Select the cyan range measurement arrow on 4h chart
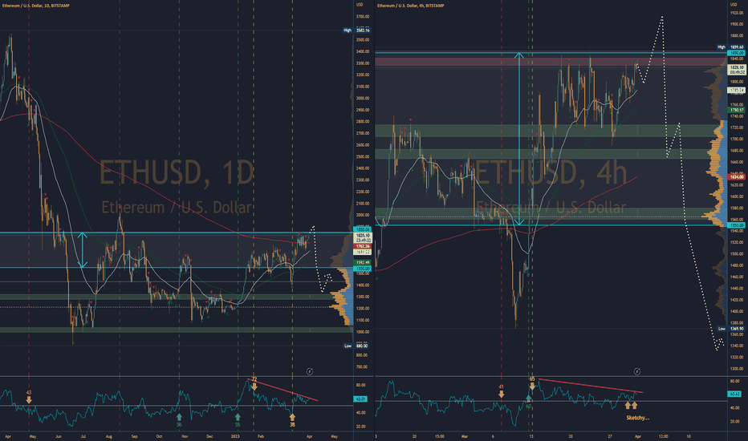748x441 pixels. (519, 139)
